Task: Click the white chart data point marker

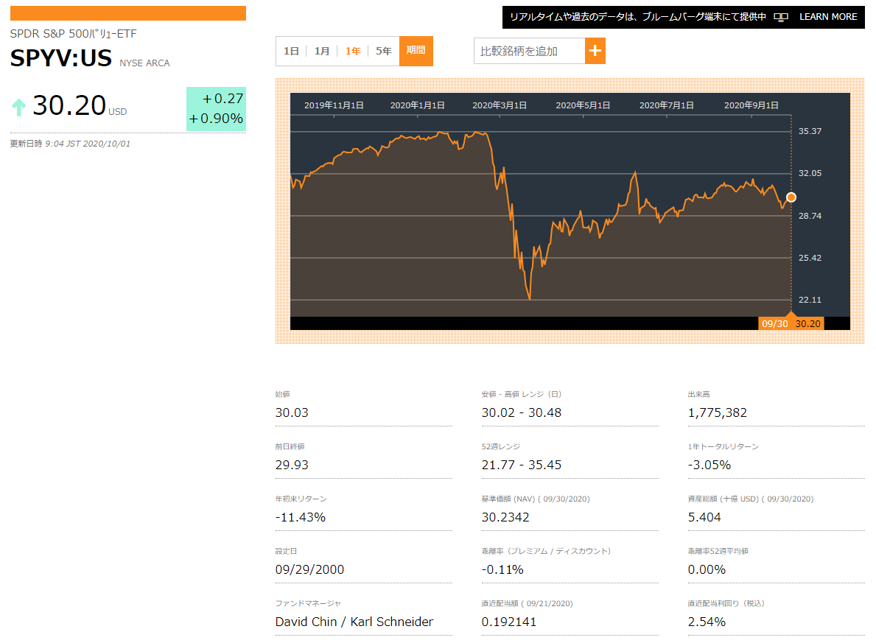Action: pos(791,197)
